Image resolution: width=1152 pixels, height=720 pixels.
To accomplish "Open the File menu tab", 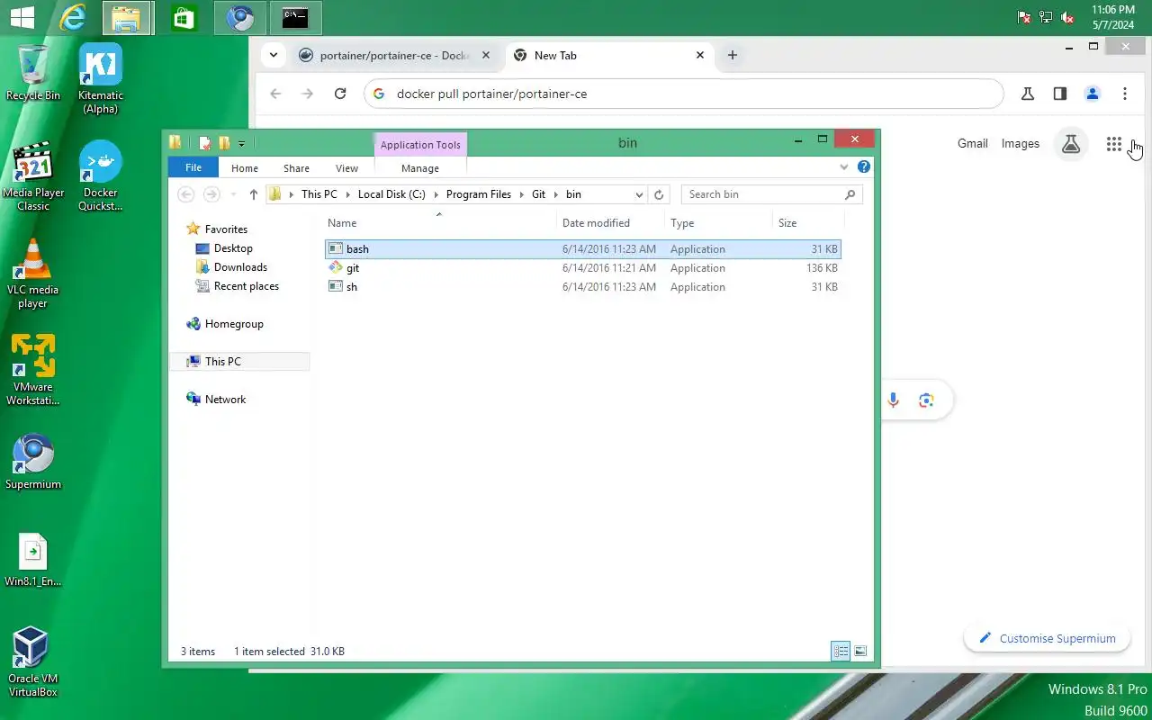I will (193, 167).
